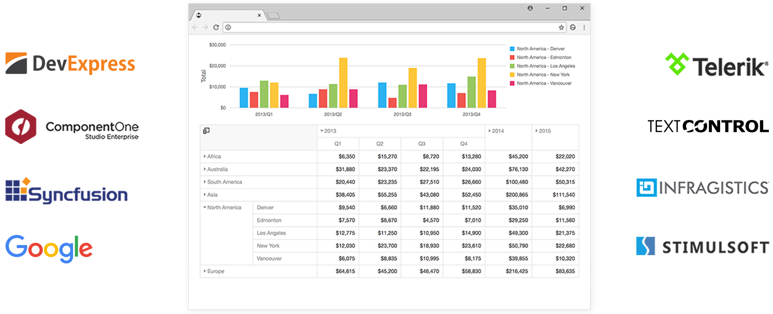Open the pivot grid field chooser icon

click(x=207, y=131)
